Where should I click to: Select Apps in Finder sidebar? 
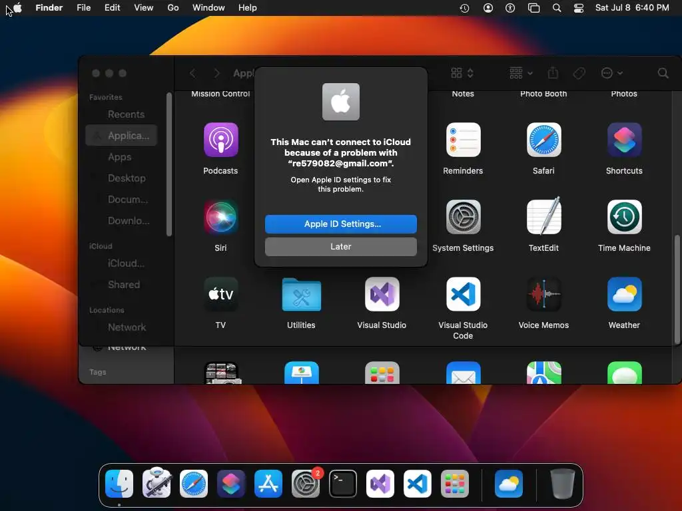point(121,157)
